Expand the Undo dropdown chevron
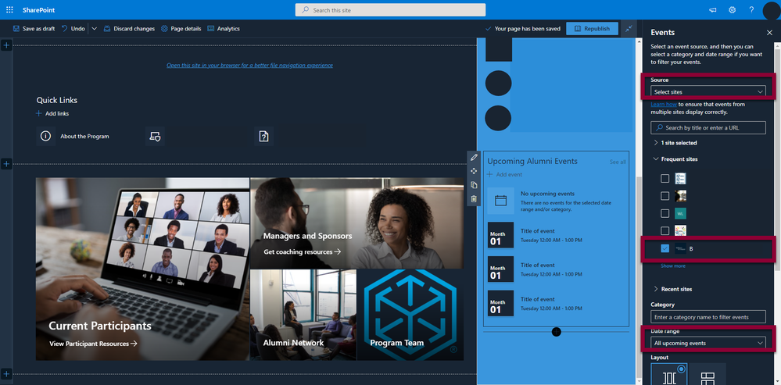781x385 pixels. point(94,29)
